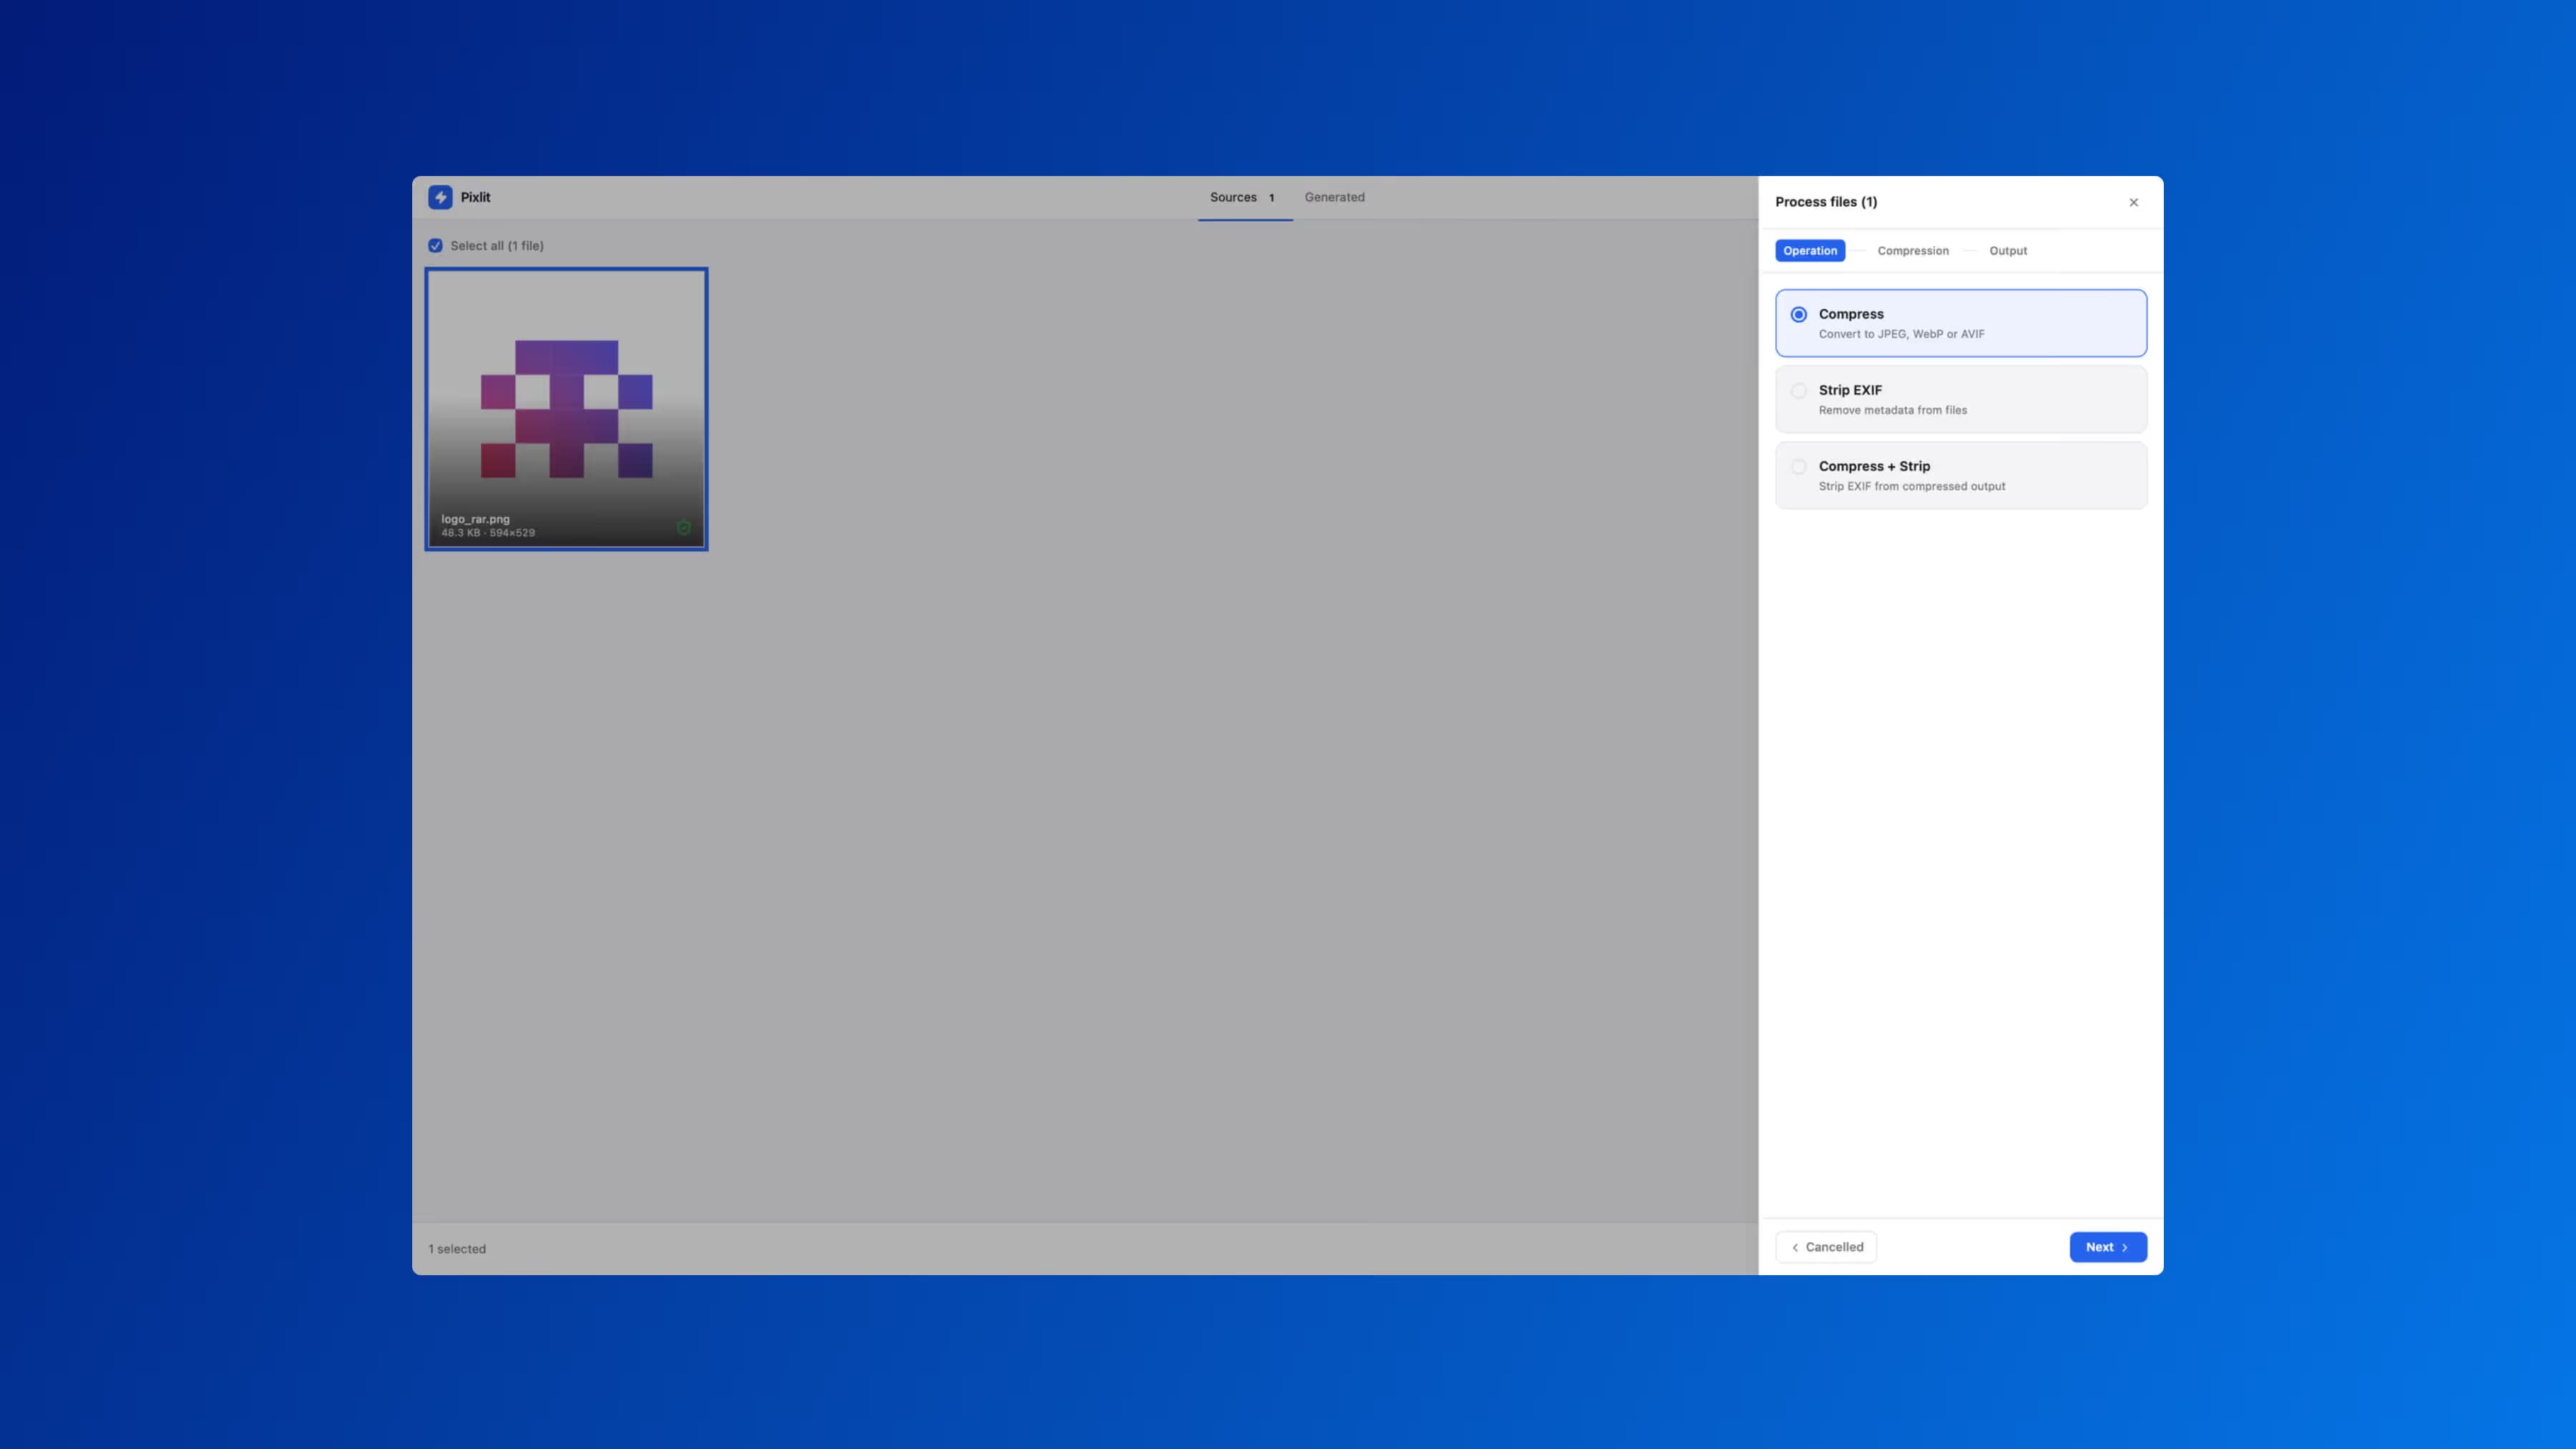Screen dimensions: 2576x1449
Task: Click the Operation step pill
Action: [x=1809, y=250]
